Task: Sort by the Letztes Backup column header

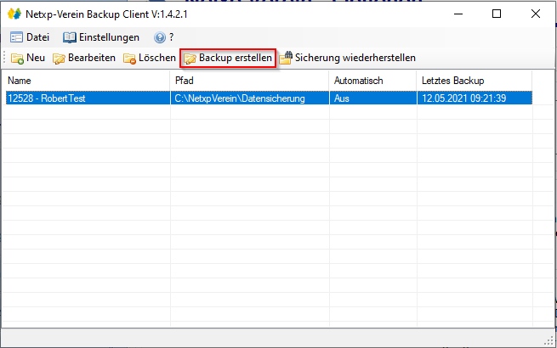Action: pos(475,81)
